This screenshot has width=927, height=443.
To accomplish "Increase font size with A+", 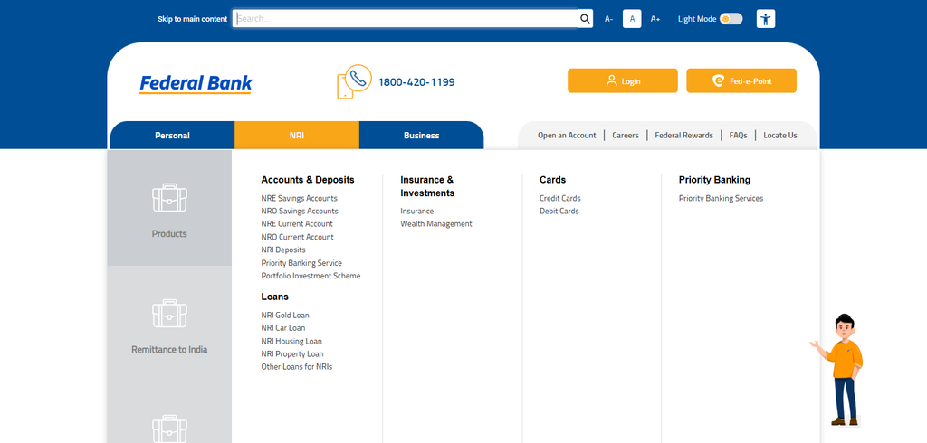I will (655, 19).
